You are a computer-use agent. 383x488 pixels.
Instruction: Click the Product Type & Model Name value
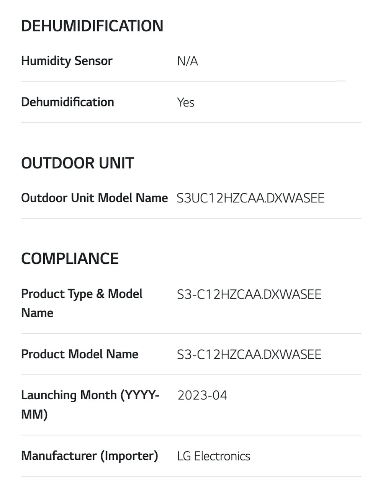coord(249,294)
